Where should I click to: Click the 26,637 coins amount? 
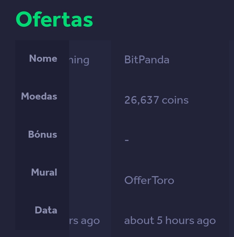pos(156,100)
